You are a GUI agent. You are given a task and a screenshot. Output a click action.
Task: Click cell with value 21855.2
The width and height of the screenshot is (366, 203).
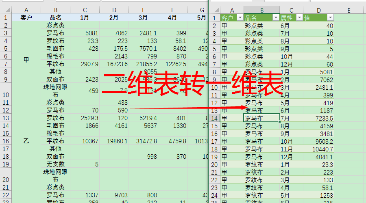pyautogui.click(x=143, y=64)
